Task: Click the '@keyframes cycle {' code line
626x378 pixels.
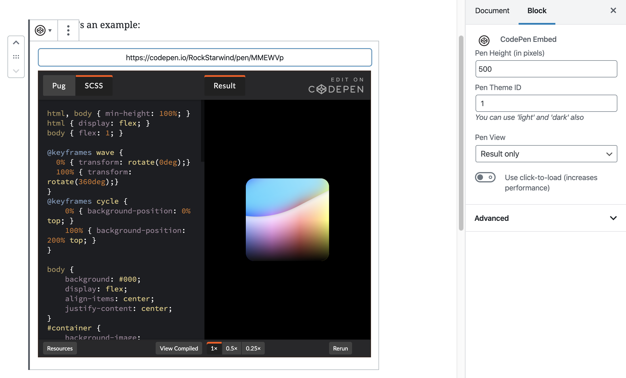Action: [x=87, y=201]
